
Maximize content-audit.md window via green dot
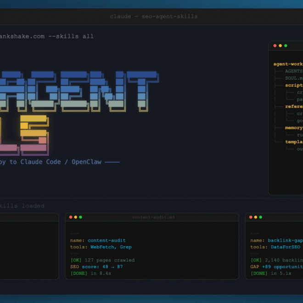[81, 217]
